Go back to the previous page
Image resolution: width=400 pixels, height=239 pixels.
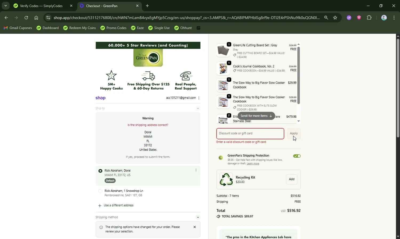point(6,18)
